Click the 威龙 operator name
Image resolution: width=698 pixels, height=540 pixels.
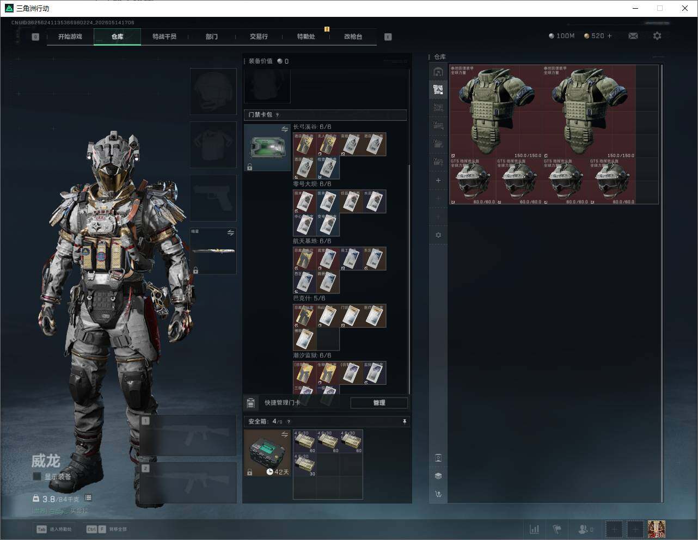click(x=45, y=461)
